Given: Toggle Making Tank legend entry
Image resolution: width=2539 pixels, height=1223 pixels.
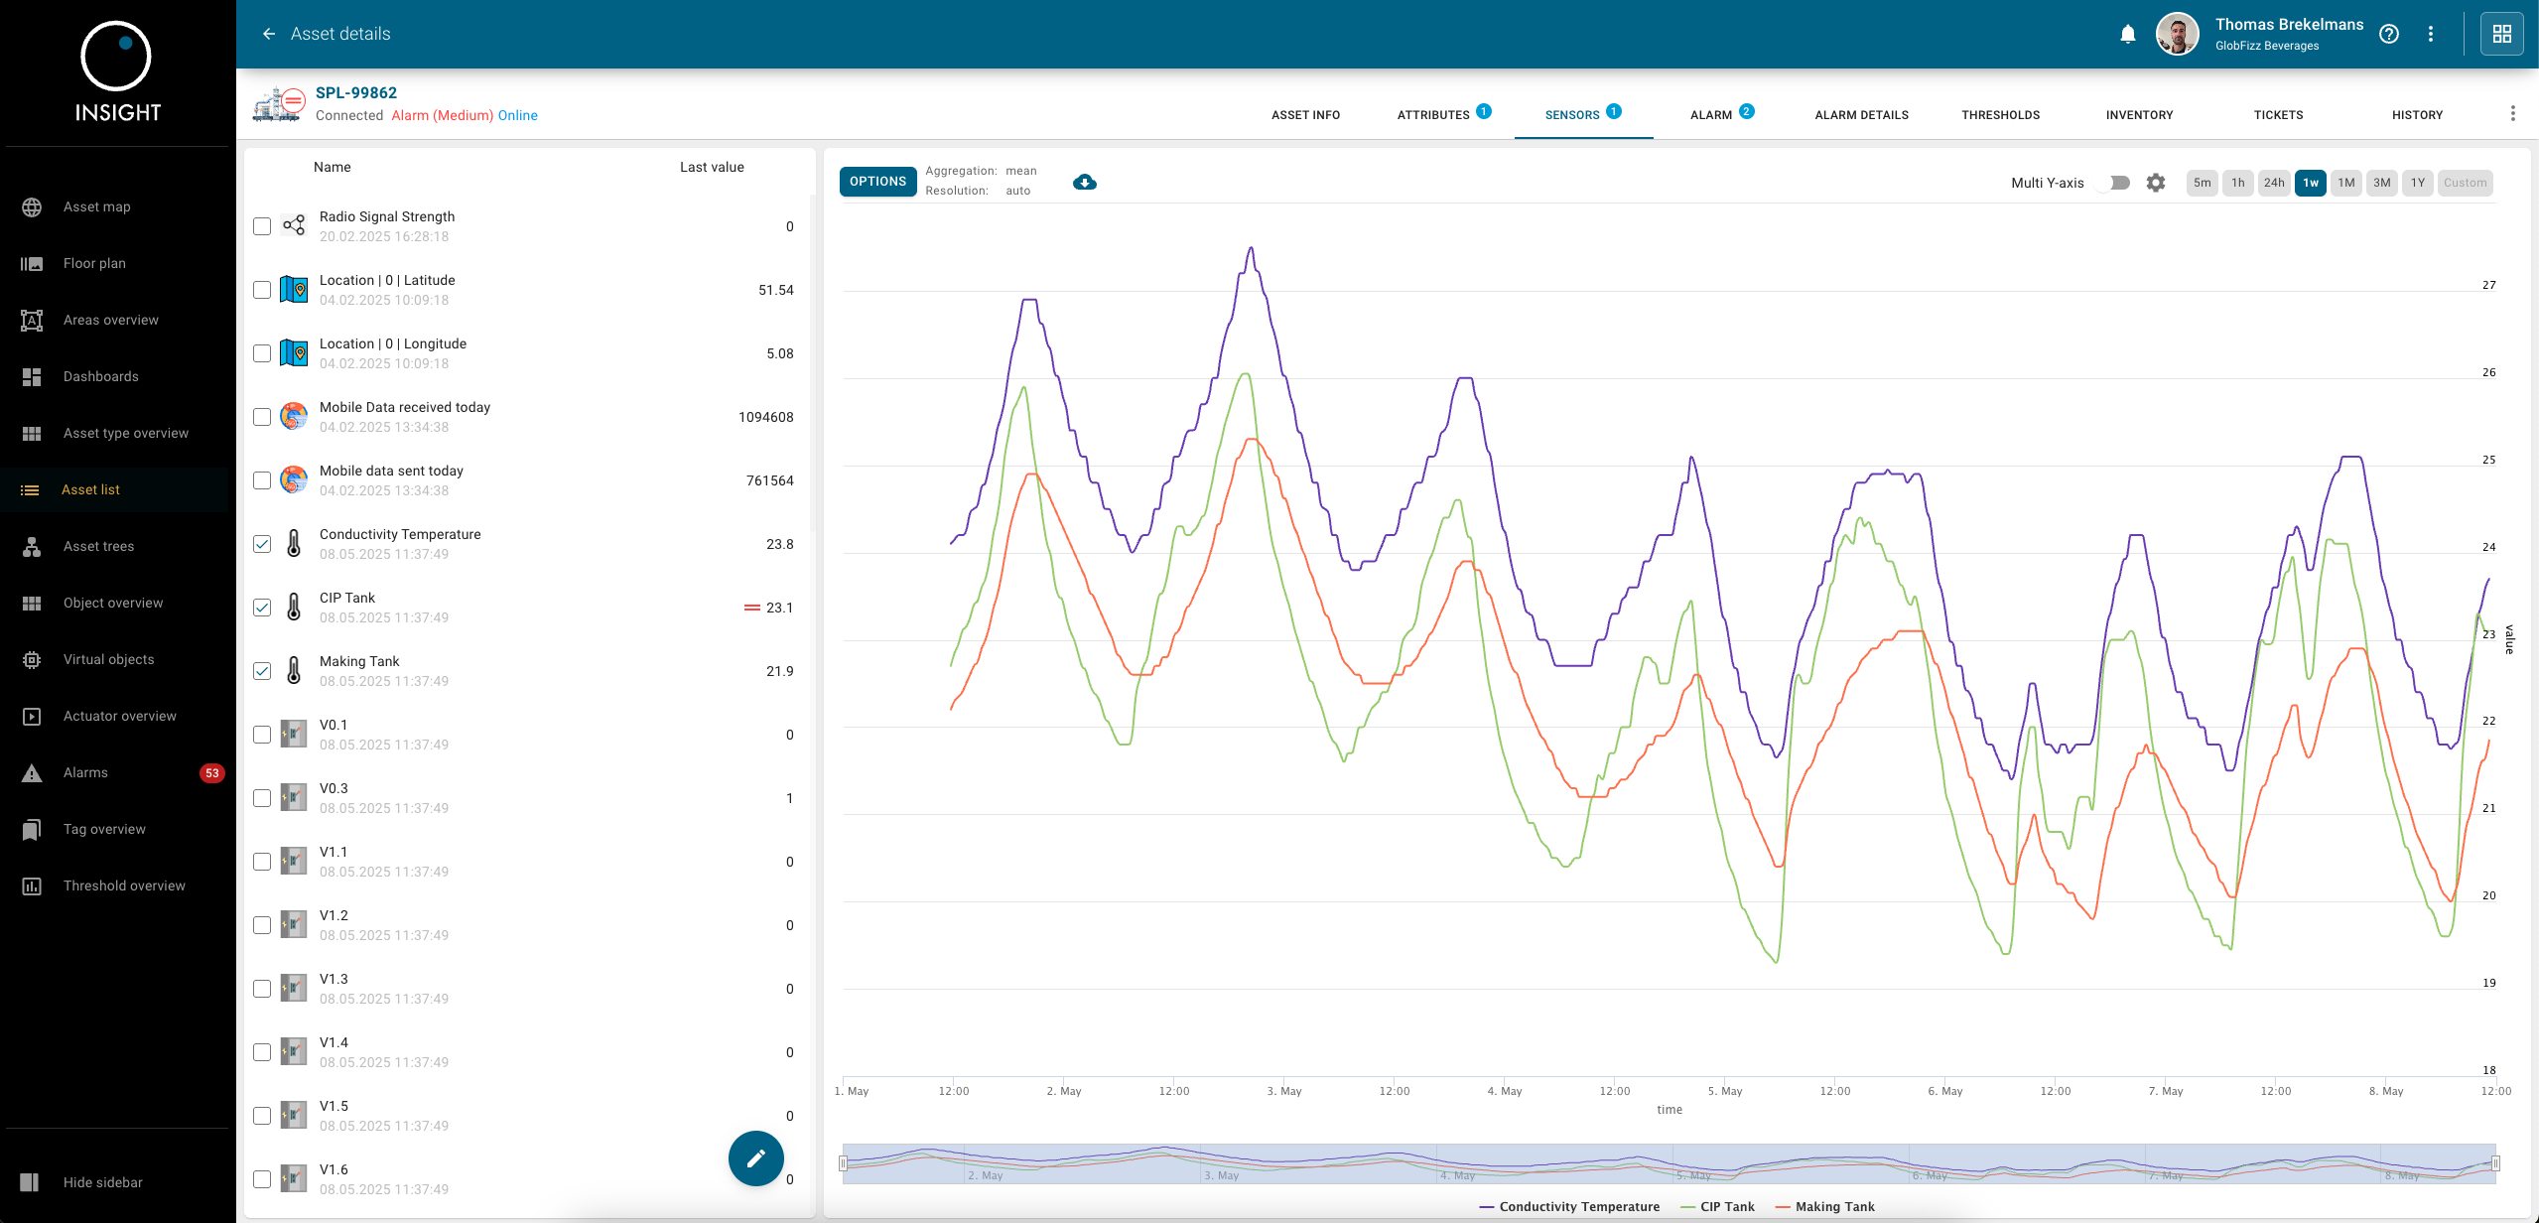Looking at the screenshot, I should pyautogui.click(x=1824, y=1207).
